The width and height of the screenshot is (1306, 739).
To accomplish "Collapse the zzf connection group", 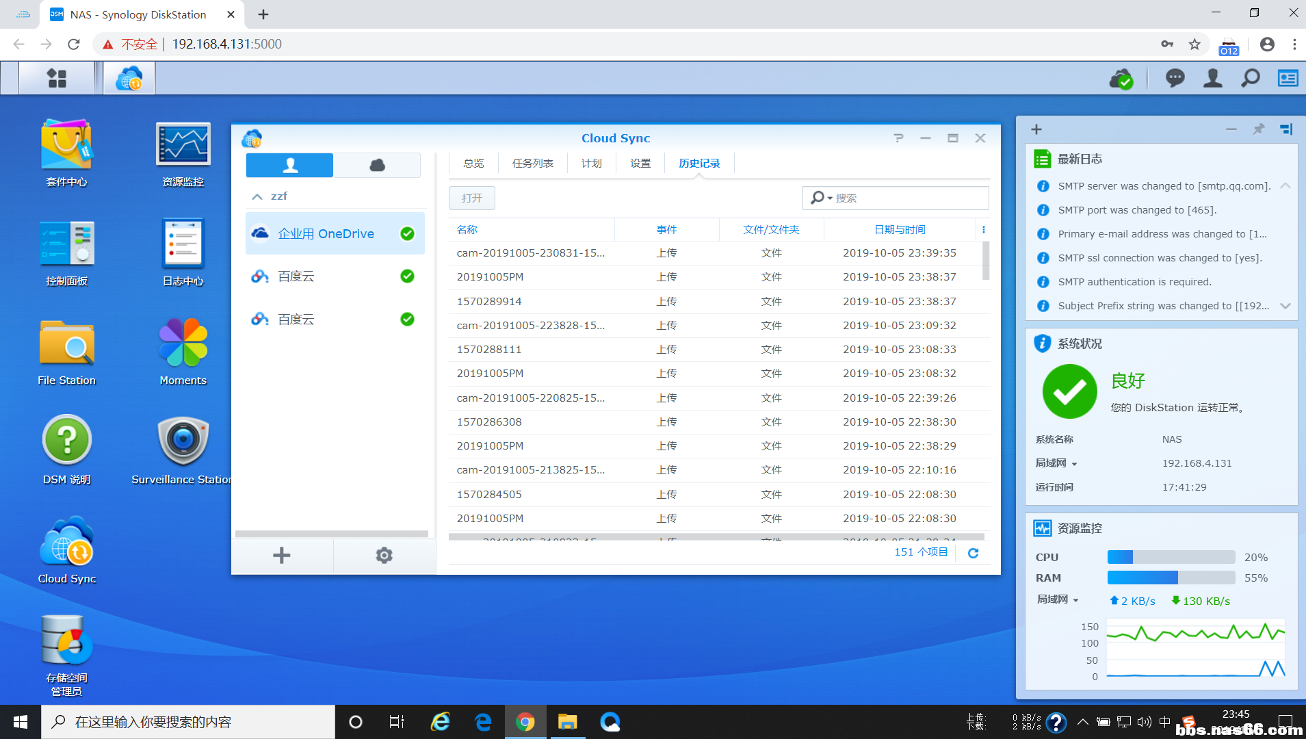I will coord(257,196).
